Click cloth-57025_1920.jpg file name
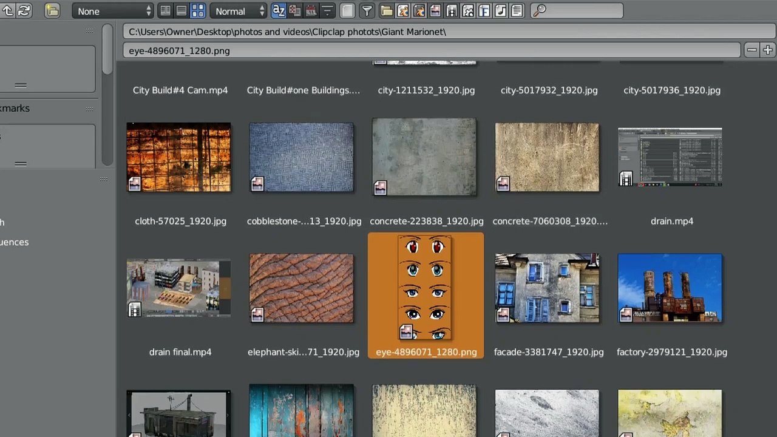Image resolution: width=777 pixels, height=437 pixels. (x=180, y=221)
